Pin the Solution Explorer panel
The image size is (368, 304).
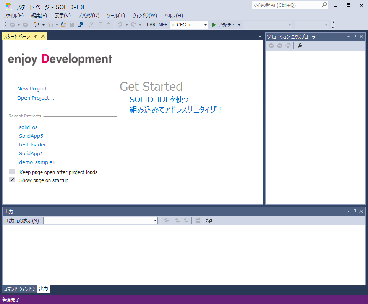pos(355,37)
